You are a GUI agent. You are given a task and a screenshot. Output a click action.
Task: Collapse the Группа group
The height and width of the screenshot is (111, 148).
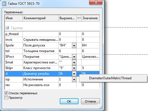[7, 28]
